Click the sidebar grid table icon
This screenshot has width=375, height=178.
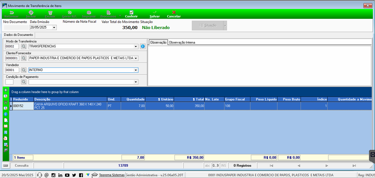pos(5,144)
